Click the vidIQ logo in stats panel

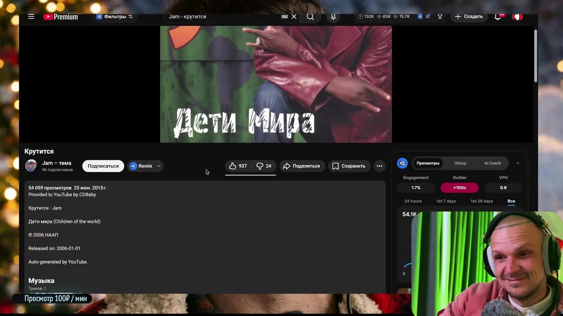(402, 163)
